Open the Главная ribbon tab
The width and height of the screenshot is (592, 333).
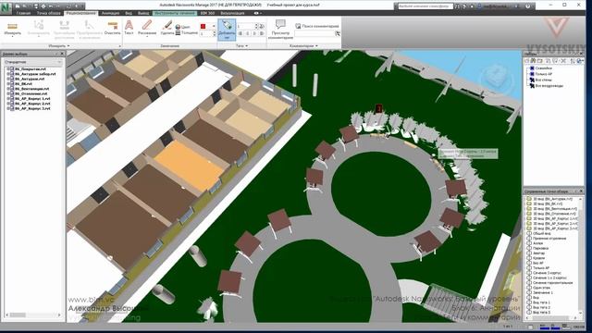23,13
